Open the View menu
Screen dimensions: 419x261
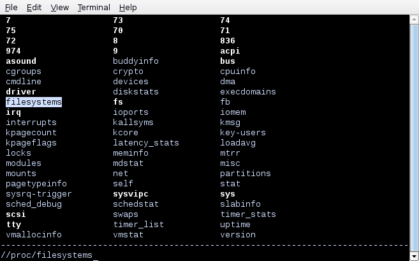(59, 7)
